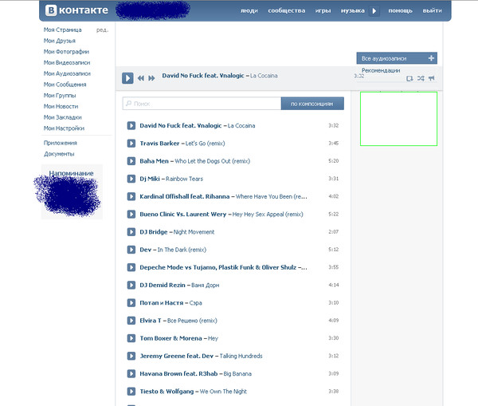Image resolution: width=478 pixels, height=406 pixels.
Task: Play Travis Barker Let's Go remix
Action: point(131,143)
